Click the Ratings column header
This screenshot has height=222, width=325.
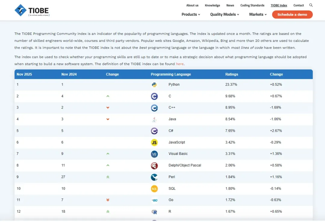232,74
